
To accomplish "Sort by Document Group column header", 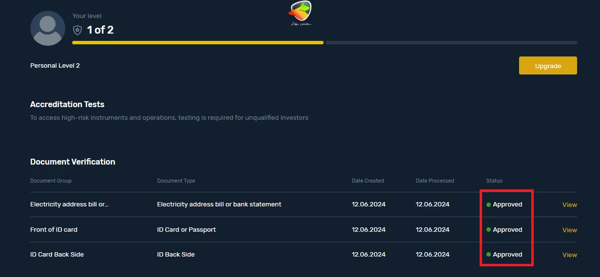I will click(51, 181).
